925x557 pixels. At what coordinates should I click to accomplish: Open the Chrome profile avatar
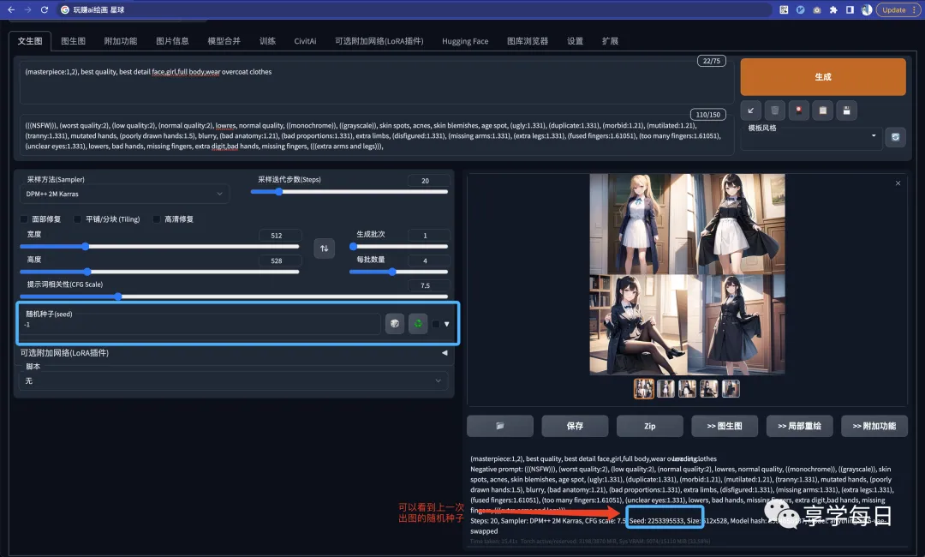(867, 10)
